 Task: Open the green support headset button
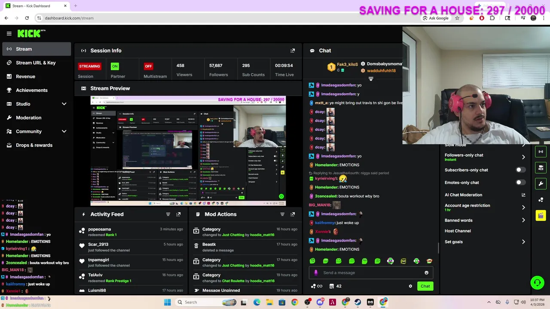coord(537,282)
